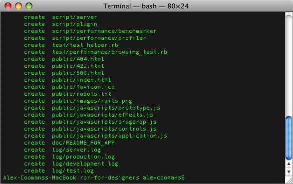293x184 pixels.
Task: Click the public/favicon.ico entry
Action: pos(83,87)
